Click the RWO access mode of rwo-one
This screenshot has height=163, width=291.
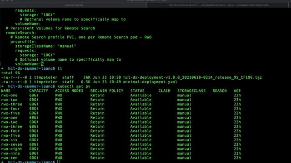pos(59,118)
